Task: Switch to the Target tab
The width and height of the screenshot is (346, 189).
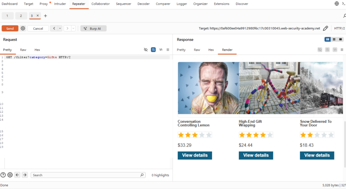Action: 28,4
